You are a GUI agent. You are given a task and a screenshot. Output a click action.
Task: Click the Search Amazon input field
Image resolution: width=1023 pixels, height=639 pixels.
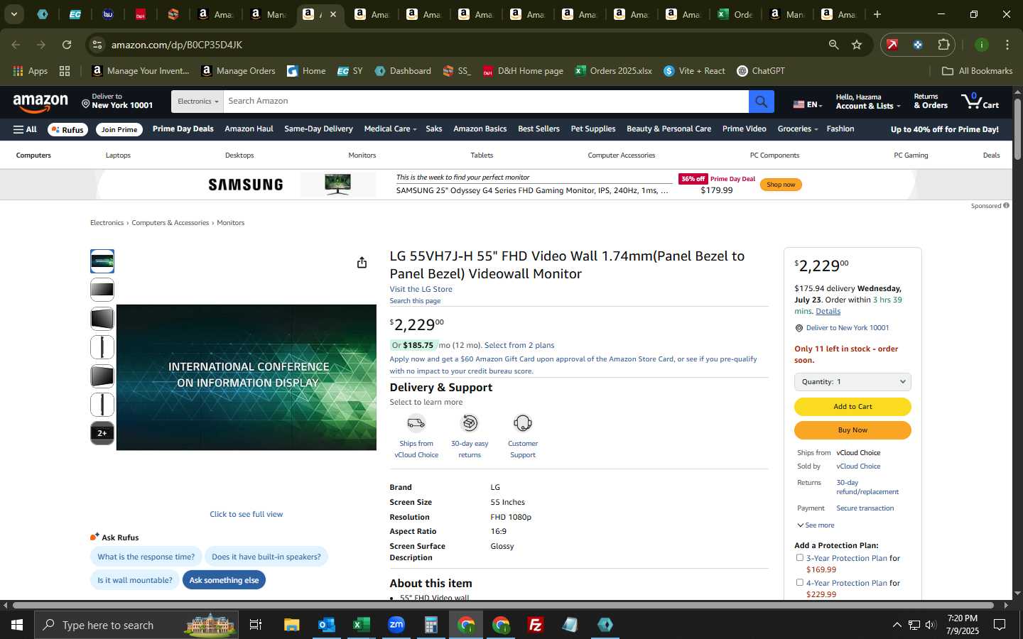(486, 102)
